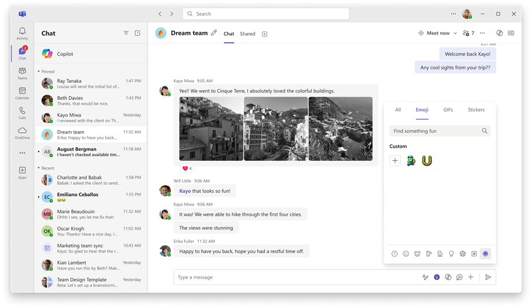Open the profile avatar in title bar
This screenshot has width=532, height=308.
pyautogui.click(x=467, y=14)
